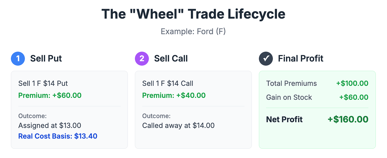Viewport: 387px width, 158px height.
Task: Select the "Final Profit" heading
Action: click(x=301, y=58)
